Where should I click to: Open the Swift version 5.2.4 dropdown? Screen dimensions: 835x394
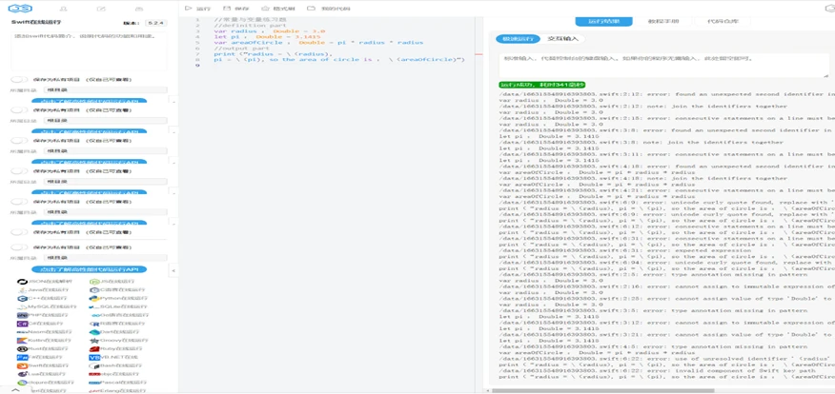coord(156,24)
